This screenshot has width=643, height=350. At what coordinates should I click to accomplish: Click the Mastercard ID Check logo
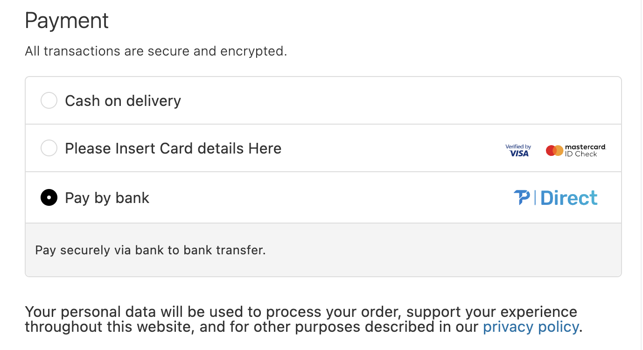pos(576,150)
